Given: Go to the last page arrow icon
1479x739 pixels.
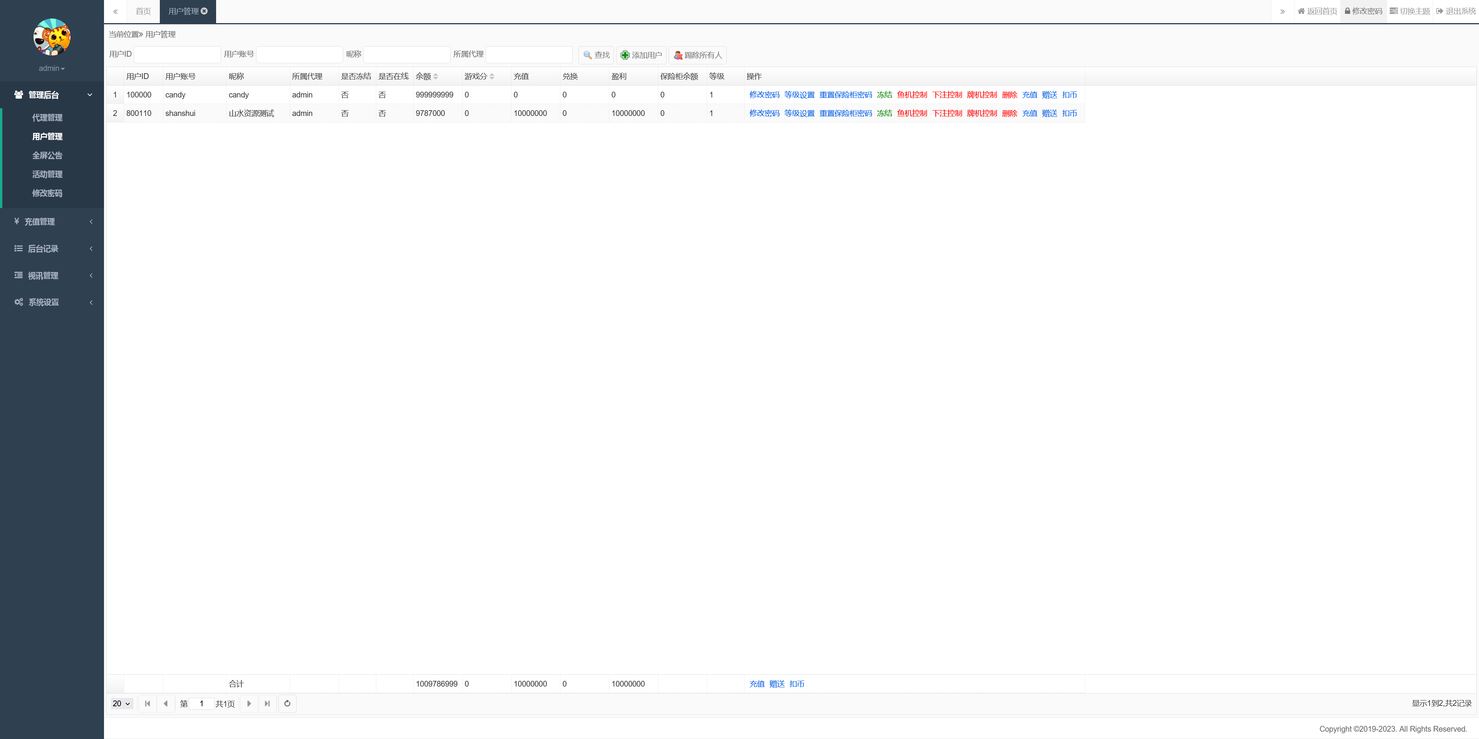Looking at the screenshot, I should coord(267,704).
